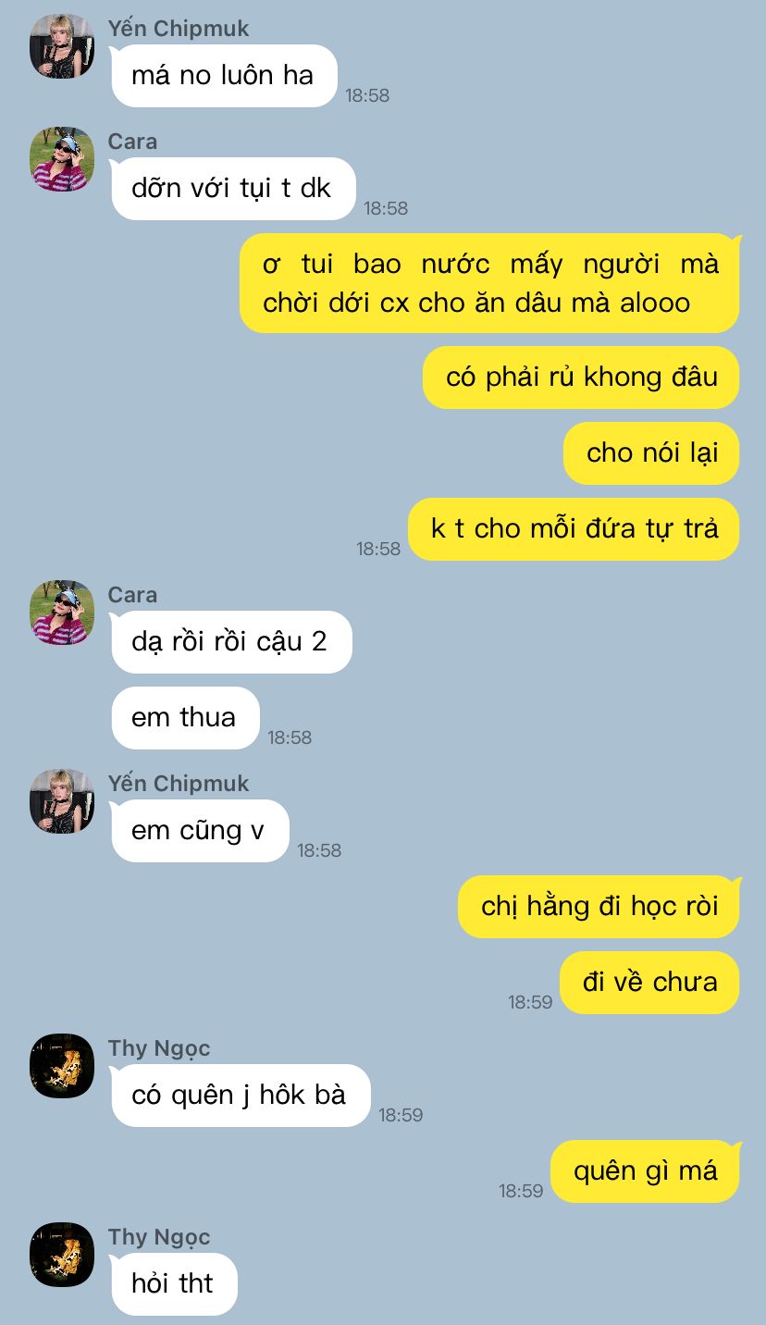Screen dimensions: 766x1325
Task: Tap the yellow 'ơ tui bao nước' message bubble
Action: [x=489, y=283]
